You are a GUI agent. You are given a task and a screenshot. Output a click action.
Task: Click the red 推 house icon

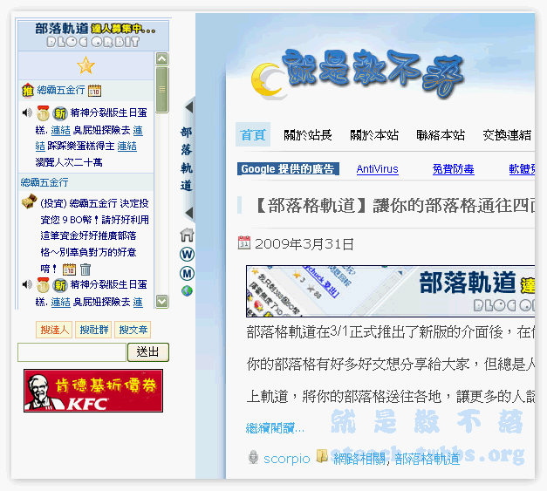point(28,91)
